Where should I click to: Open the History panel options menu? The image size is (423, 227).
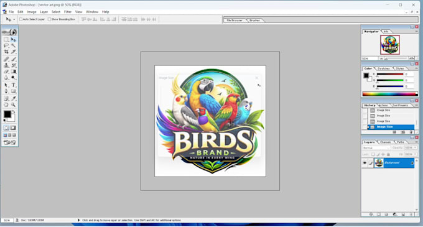[x=416, y=105]
